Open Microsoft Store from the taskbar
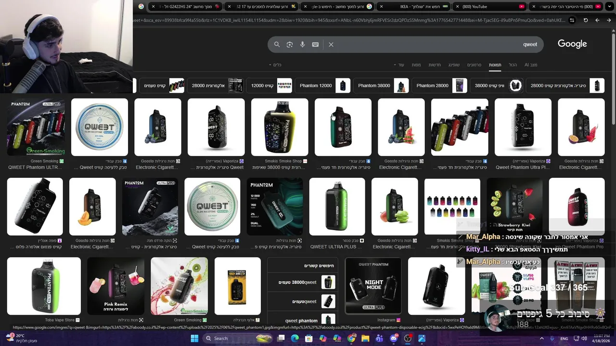The width and height of the screenshot is (616, 346). point(308,338)
